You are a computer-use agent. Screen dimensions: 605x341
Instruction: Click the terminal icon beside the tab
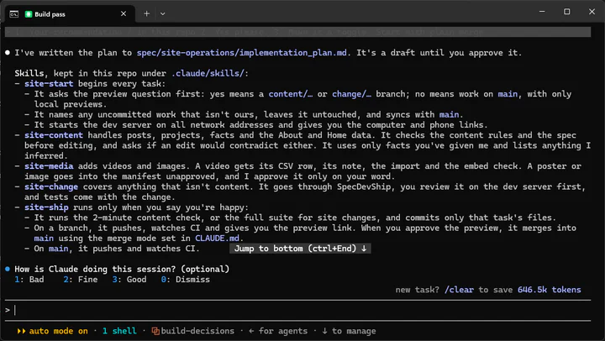coord(14,14)
